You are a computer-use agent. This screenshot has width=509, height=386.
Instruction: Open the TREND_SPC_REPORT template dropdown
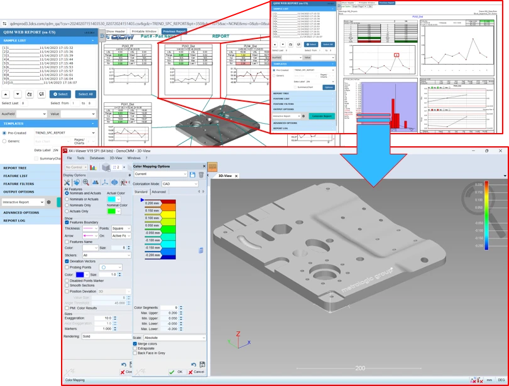click(65, 133)
